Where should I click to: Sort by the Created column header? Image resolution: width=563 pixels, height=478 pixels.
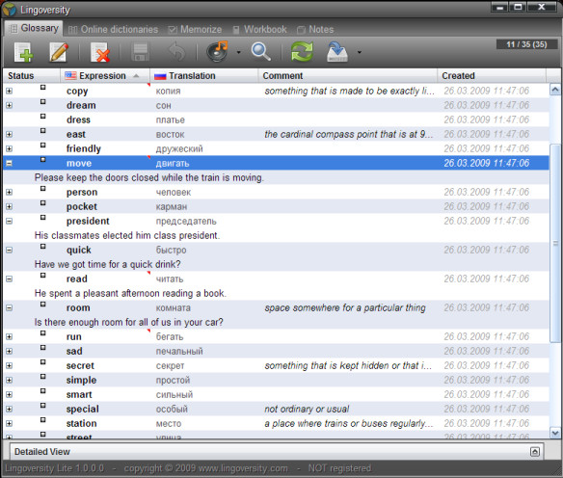pos(492,76)
